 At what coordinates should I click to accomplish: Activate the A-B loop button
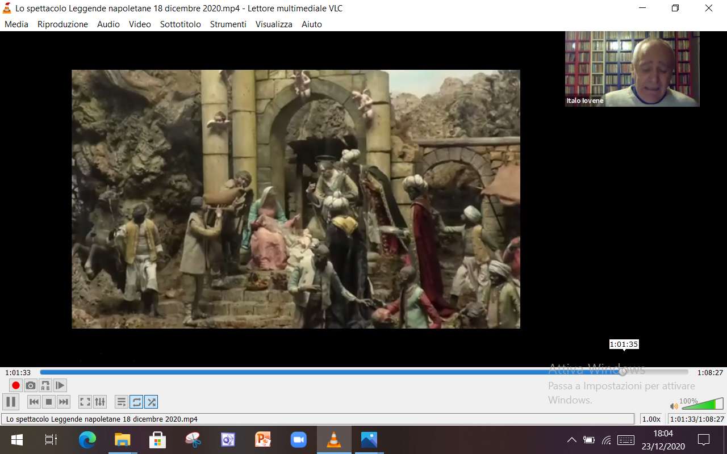45,386
